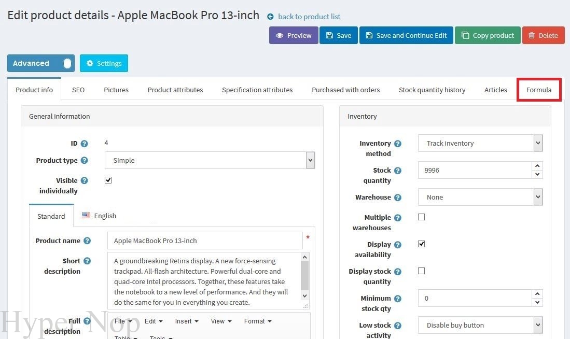Click the back arrow icon beside product list
The image size is (570, 339).
(x=270, y=17)
